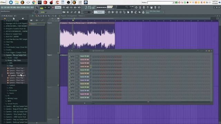Toggle the red record button
This screenshot has height=124, width=221.
(53, 8)
